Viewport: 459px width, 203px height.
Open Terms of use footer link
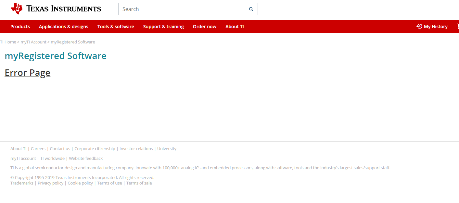coord(109,183)
